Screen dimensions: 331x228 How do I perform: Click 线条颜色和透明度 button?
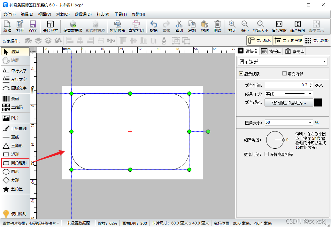coord(289,103)
